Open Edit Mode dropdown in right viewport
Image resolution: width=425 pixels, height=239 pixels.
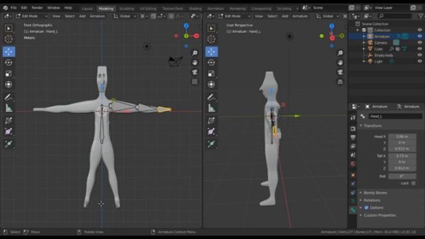point(234,16)
